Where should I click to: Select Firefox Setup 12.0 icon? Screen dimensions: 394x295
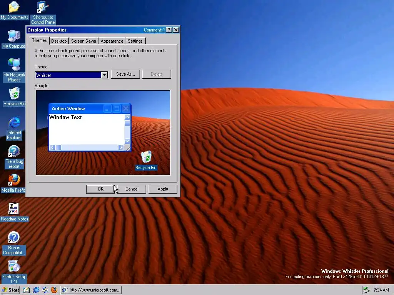click(14, 272)
